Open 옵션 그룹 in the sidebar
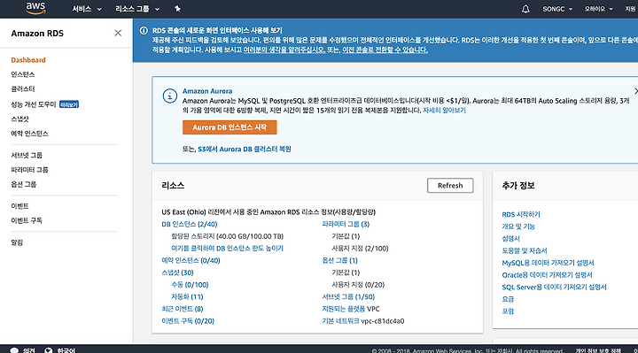 coord(24,184)
